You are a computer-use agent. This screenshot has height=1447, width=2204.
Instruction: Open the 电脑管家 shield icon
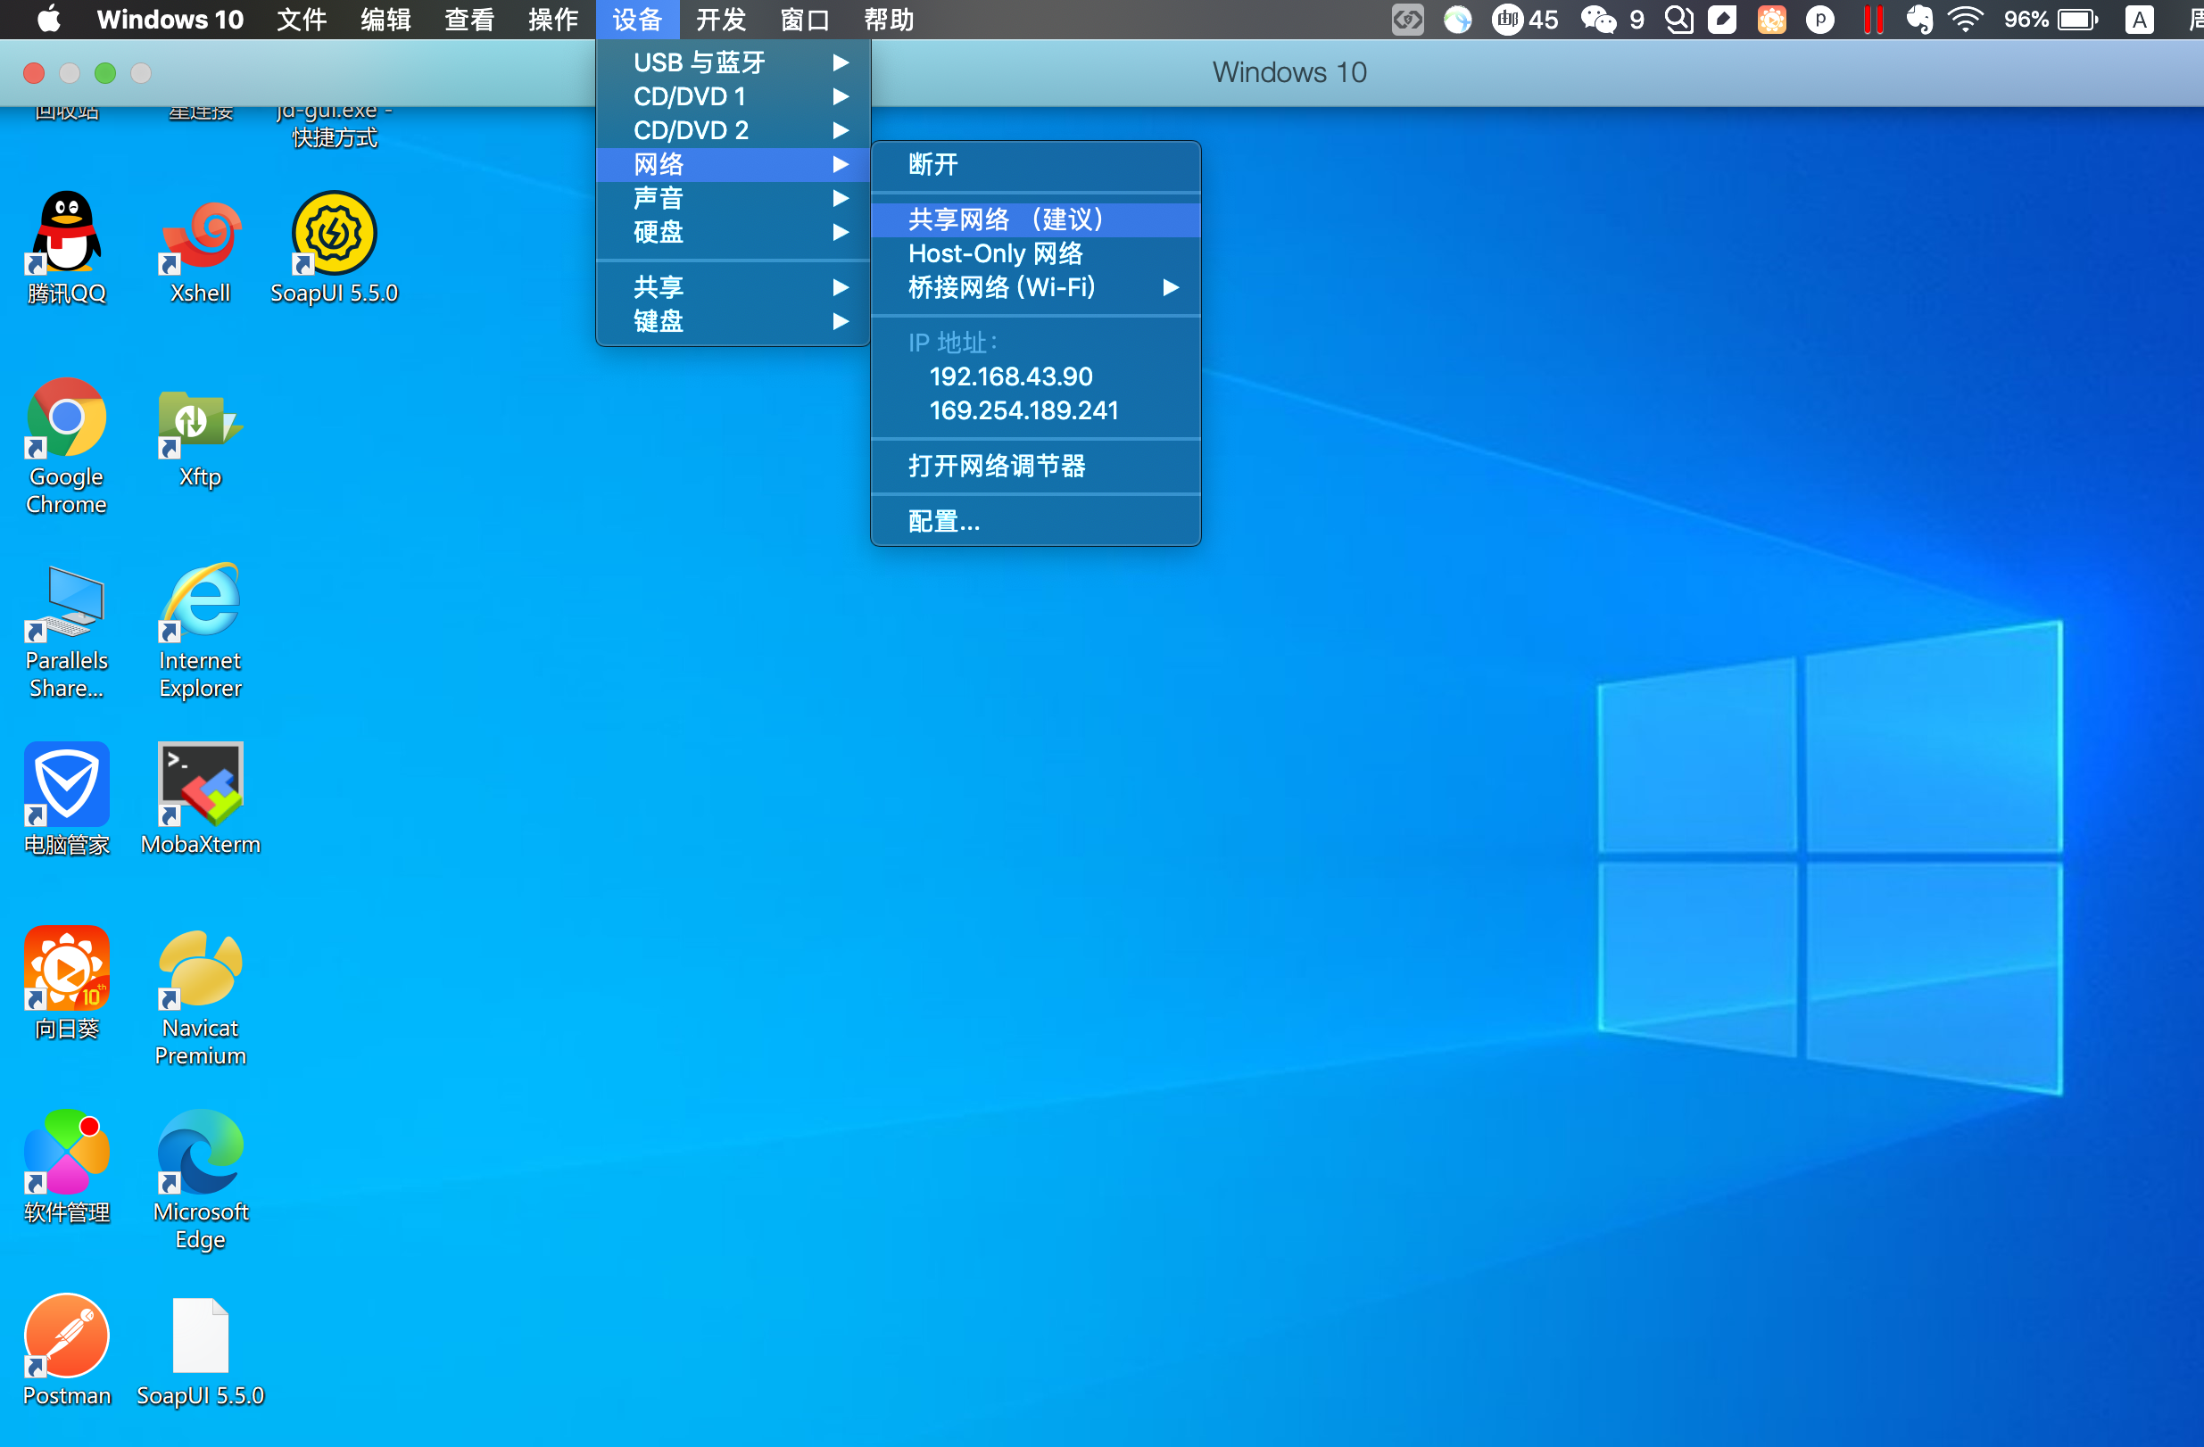66,799
